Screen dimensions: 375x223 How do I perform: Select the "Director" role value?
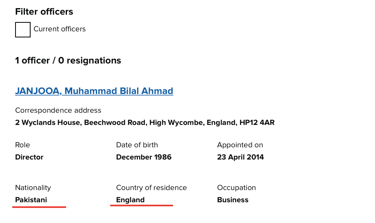29,157
